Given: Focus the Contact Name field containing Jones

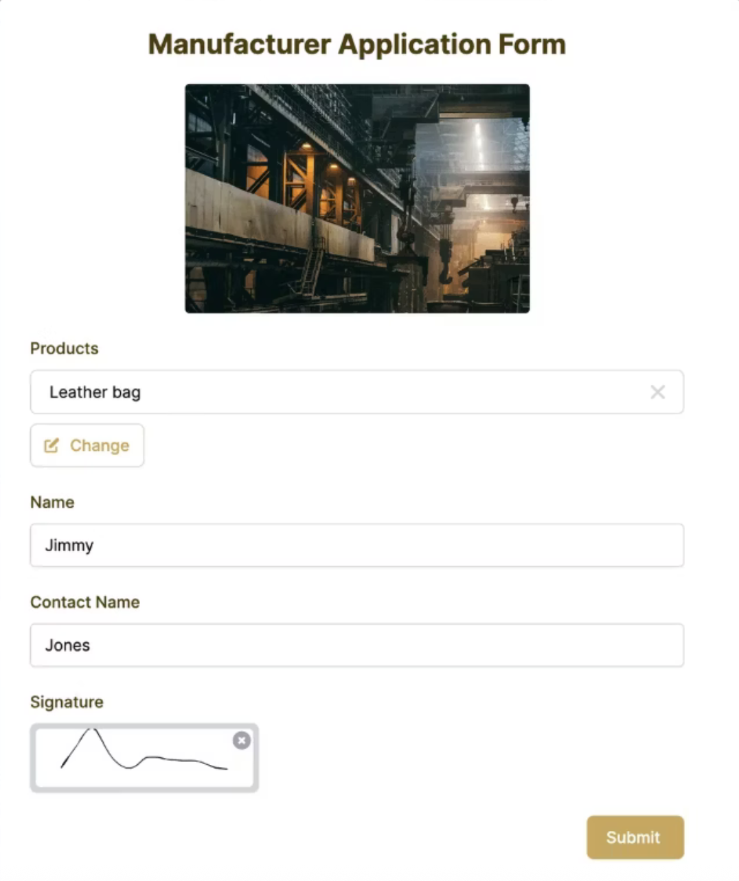Looking at the screenshot, I should pyautogui.click(x=357, y=645).
